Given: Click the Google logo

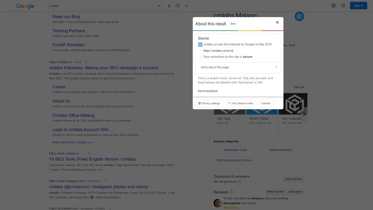Looking at the screenshot, I should [25, 6].
